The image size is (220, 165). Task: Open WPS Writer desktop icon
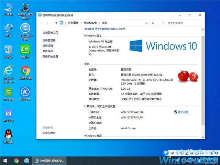coord(8,115)
